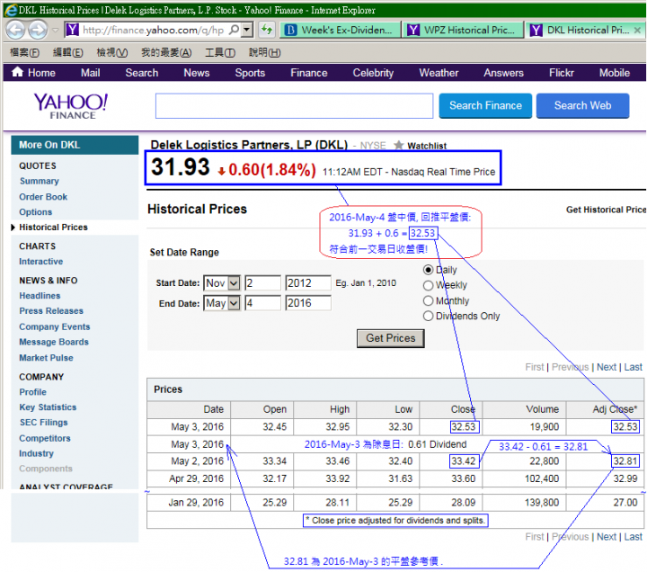The height and width of the screenshot is (572, 647).
Task: Open the Industry link
Action: (36, 453)
